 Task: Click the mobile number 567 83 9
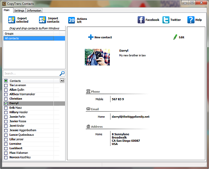click(x=118, y=99)
